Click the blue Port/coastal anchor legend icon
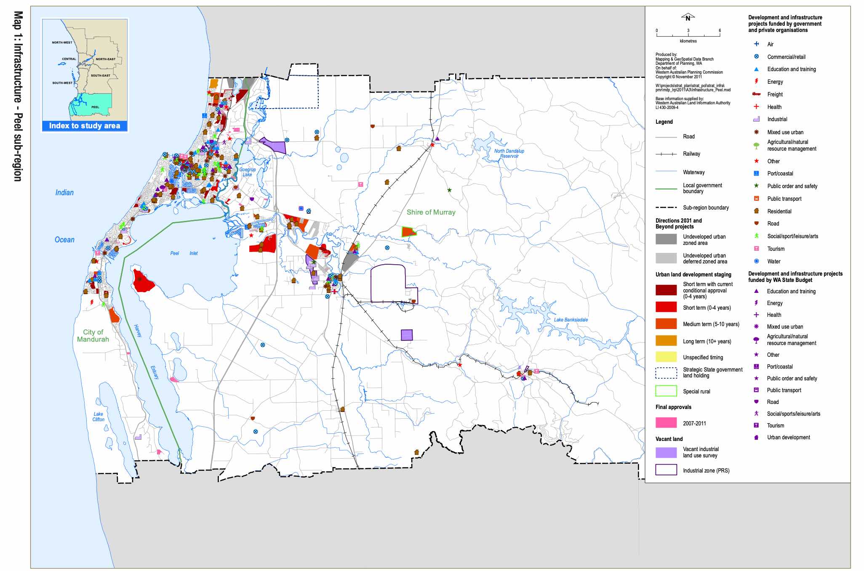Viewport: 864px width, 571px height. (x=756, y=173)
